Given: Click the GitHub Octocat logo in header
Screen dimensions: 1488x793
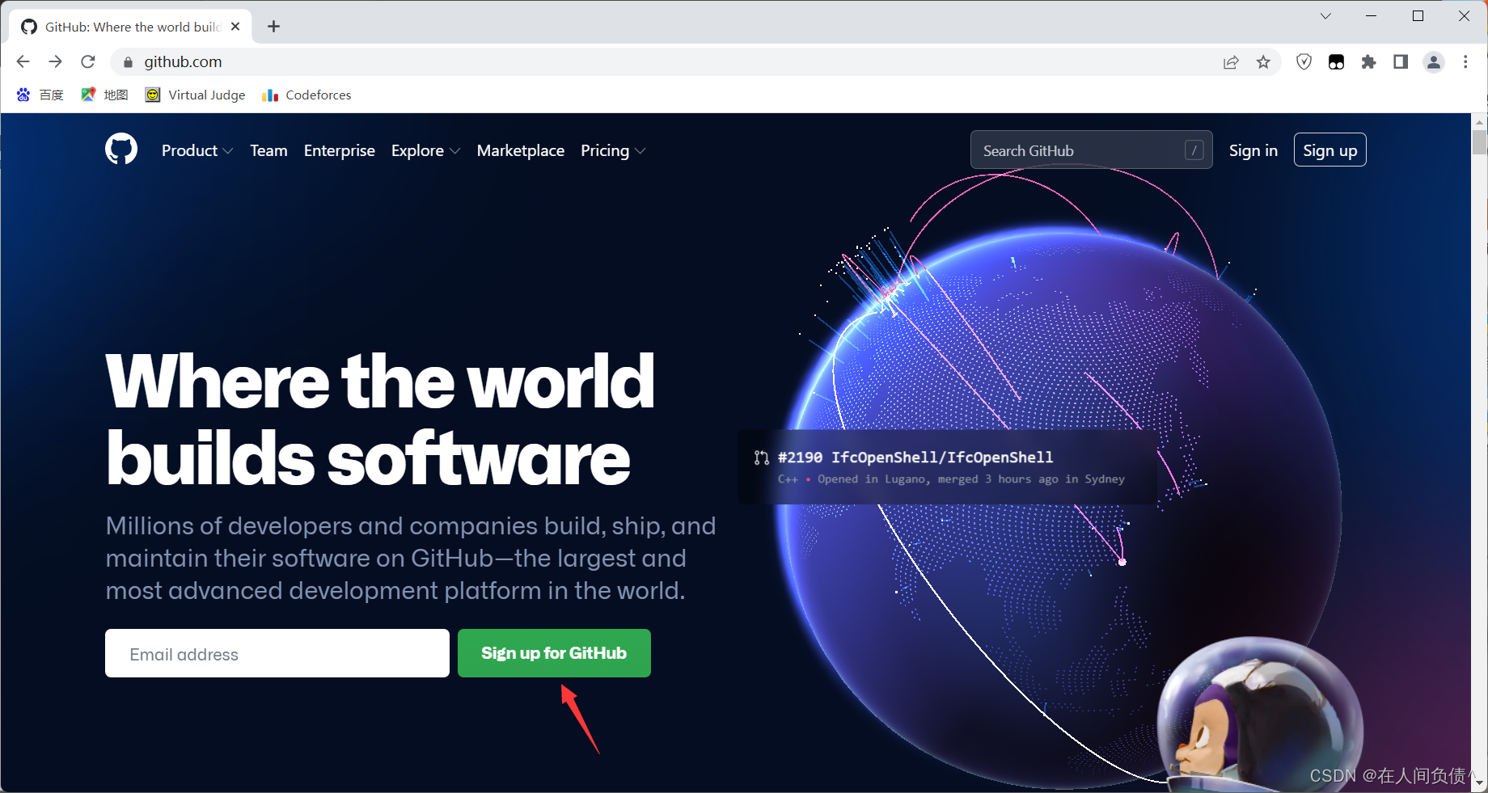Looking at the screenshot, I should 121,150.
